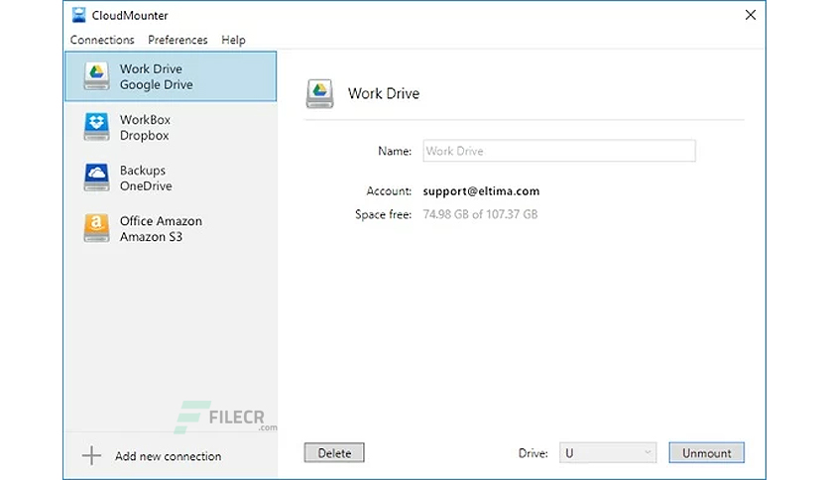Click the Delete button
This screenshot has height=480, width=829.
coord(334,453)
